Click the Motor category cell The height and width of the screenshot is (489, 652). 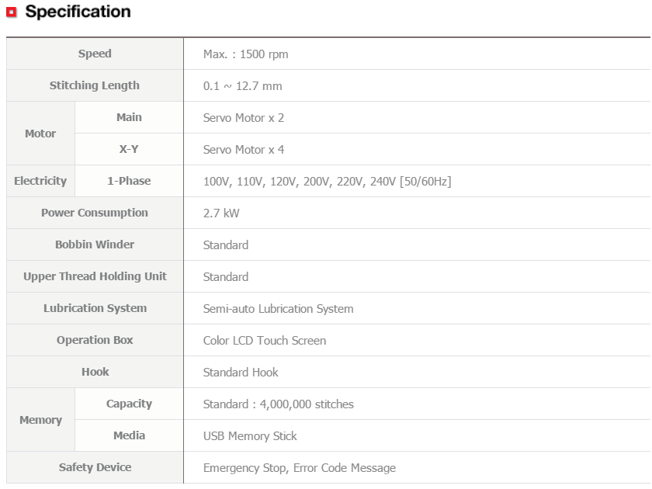click(40, 134)
